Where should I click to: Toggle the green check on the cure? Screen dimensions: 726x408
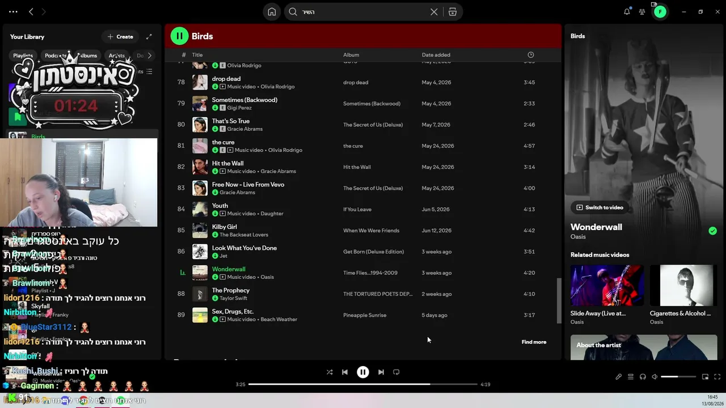[x=215, y=150]
